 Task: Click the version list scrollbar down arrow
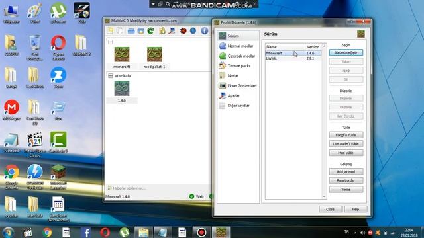324,196
